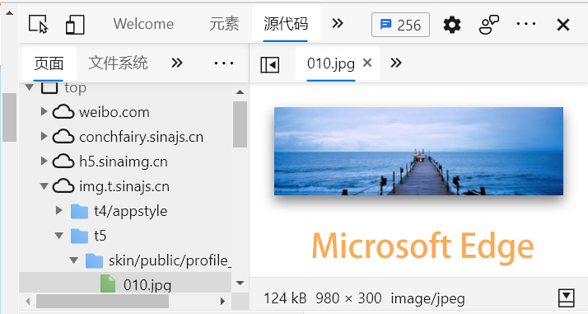The height and width of the screenshot is (314, 588).
Task: Expand the weibo.com domain
Action: [x=44, y=111]
